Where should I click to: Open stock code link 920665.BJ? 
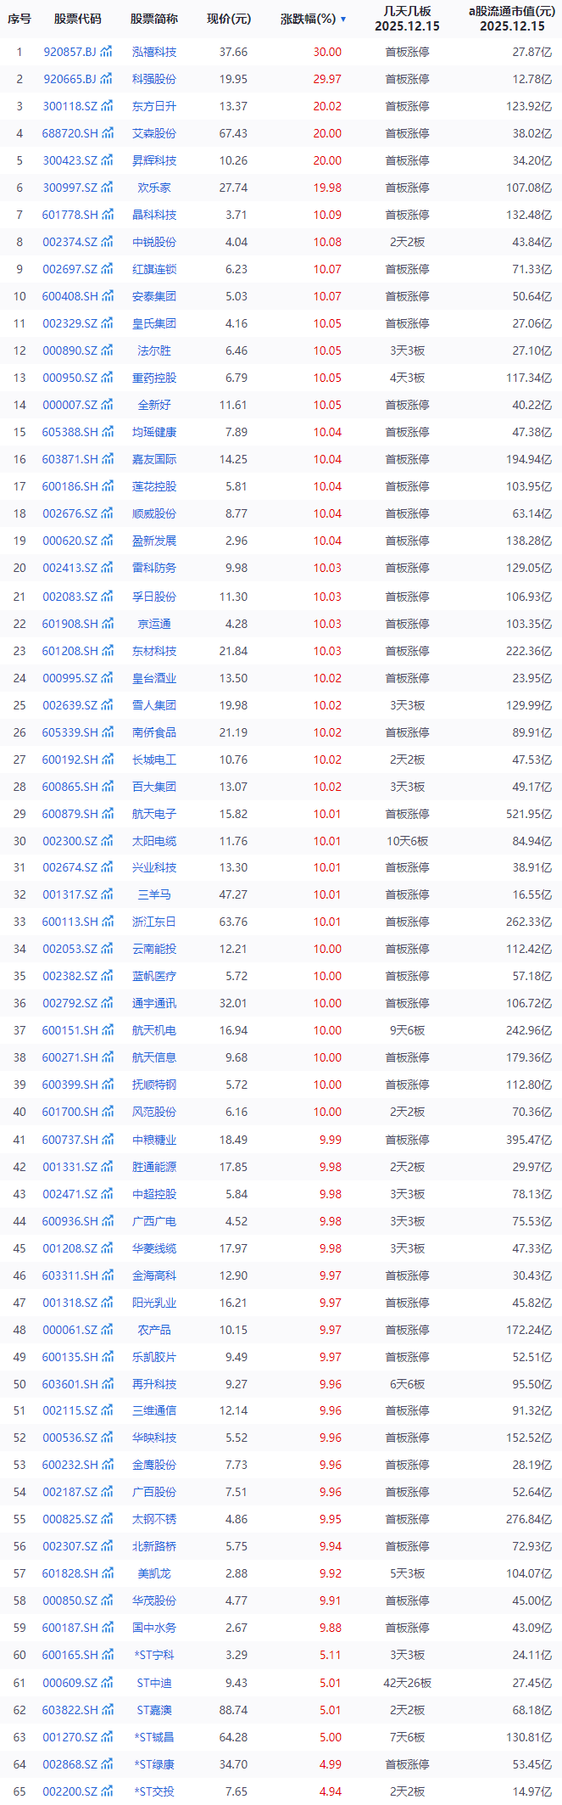70,80
